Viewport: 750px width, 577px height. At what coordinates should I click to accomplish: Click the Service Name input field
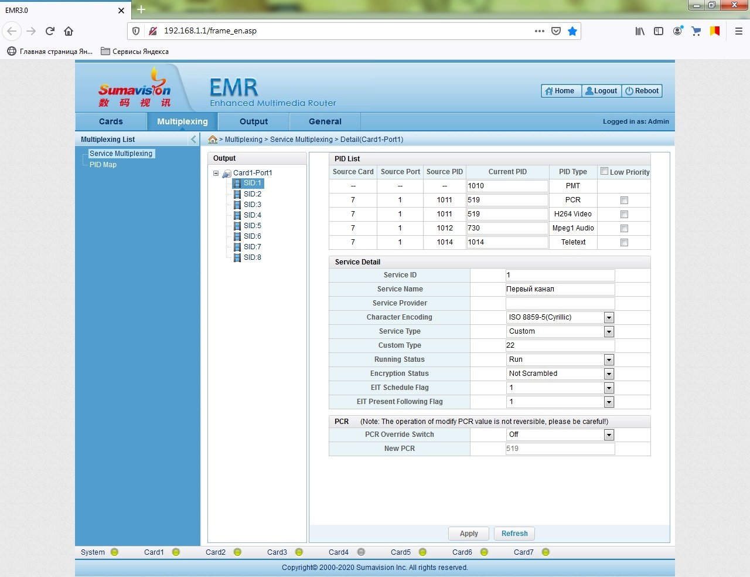(x=560, y=289)
